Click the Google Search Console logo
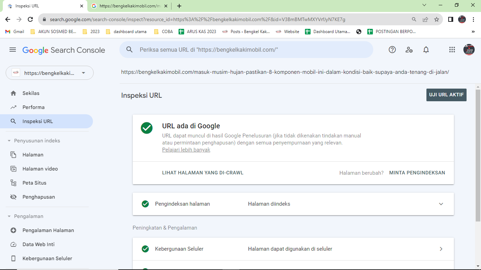The image size is (481, 270). click(64, 50)
